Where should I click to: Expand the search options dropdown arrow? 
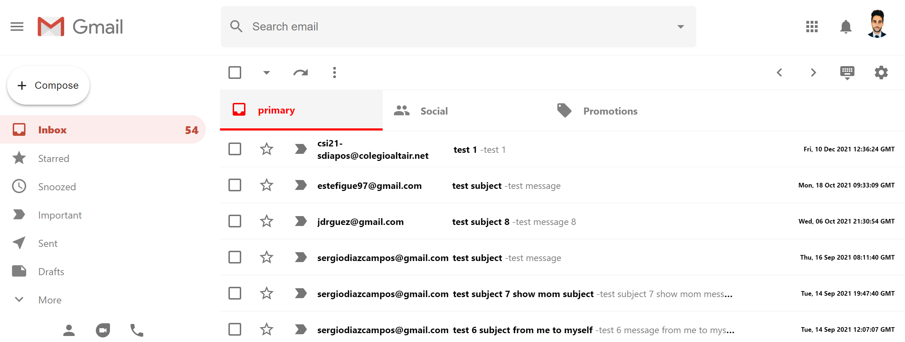680,27
